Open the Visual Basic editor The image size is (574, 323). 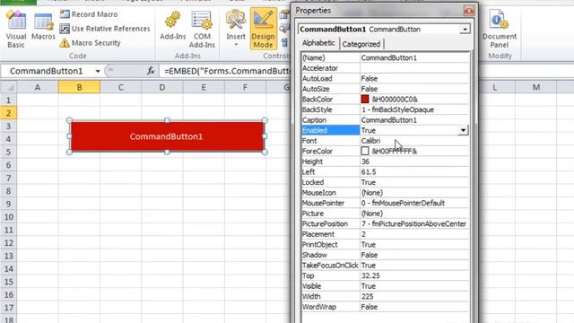16,30
